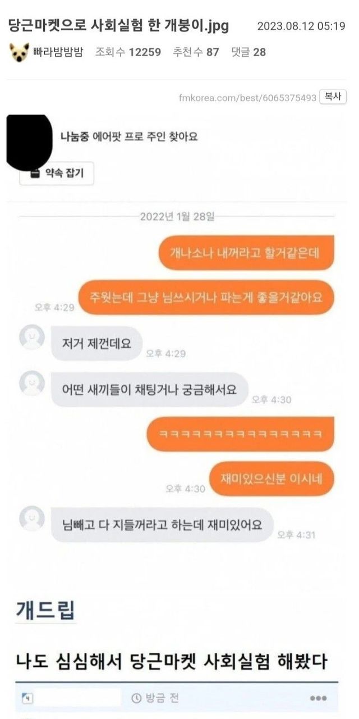Click the blacked-out product thumbnail

[x=29, y=141]
